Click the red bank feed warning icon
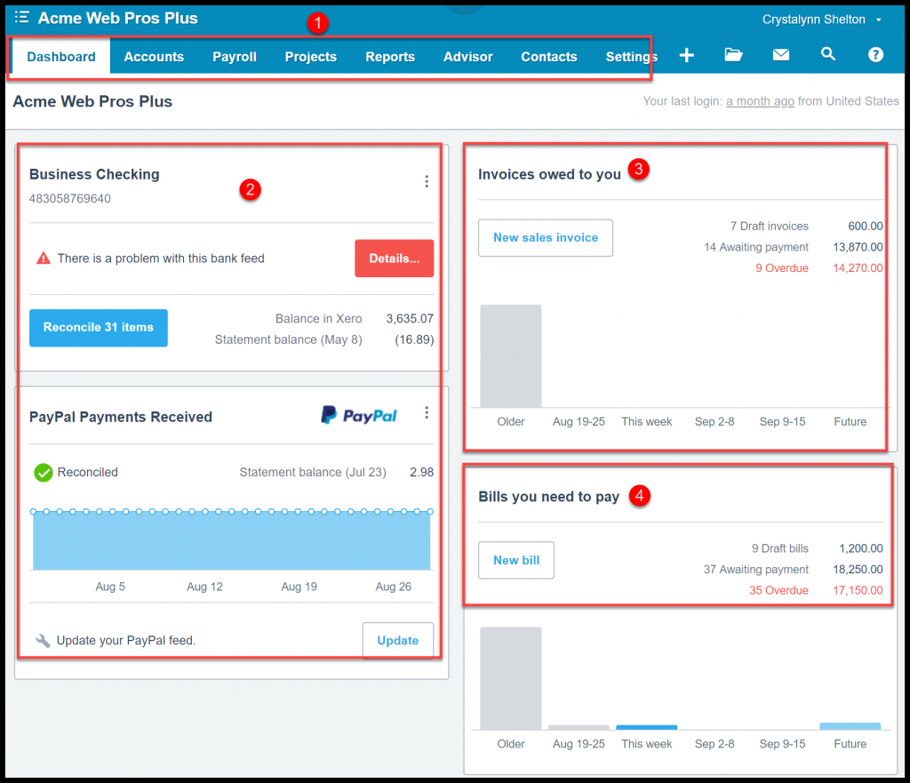This screenshot has width=910, height=783. [44, 259]
